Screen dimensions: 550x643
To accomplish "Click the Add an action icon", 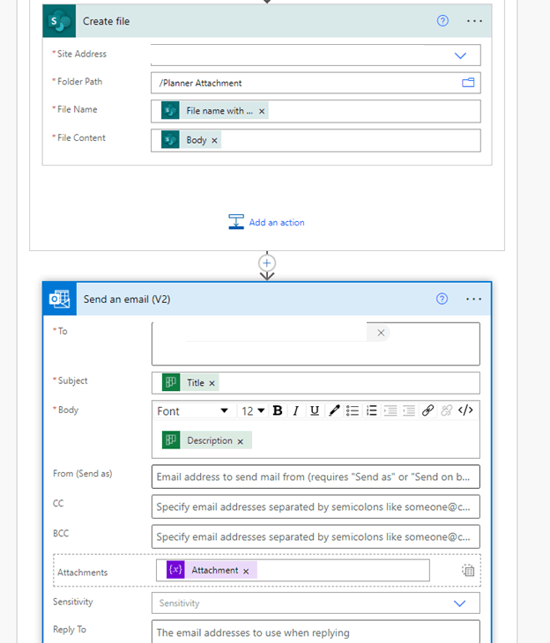I will (x=236, y=222).
